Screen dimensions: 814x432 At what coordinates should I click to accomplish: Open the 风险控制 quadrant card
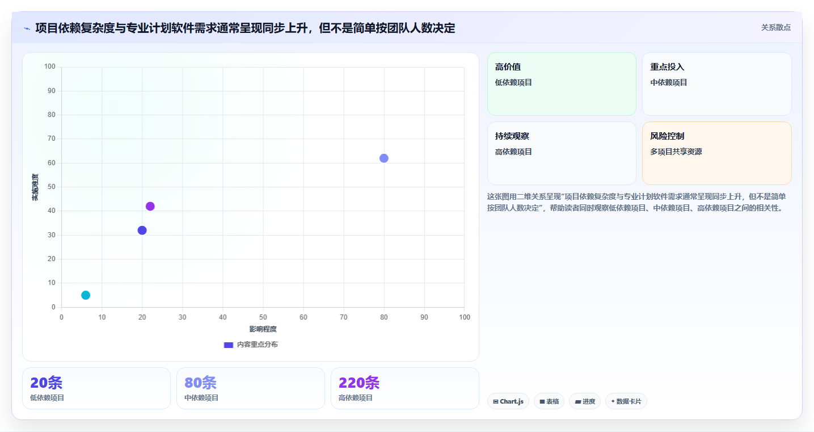point(716,153)
